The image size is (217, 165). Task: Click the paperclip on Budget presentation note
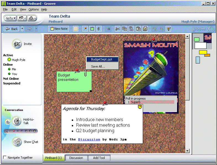pyautogui.click(x=85, y=73)
